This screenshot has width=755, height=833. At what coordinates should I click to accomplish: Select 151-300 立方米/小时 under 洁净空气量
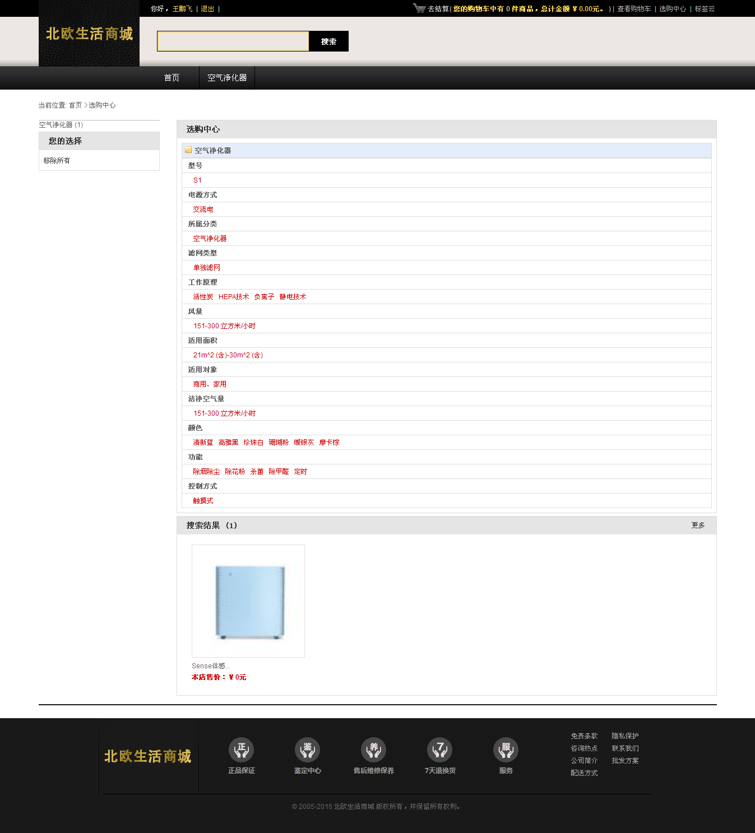[x=224, y=413]
